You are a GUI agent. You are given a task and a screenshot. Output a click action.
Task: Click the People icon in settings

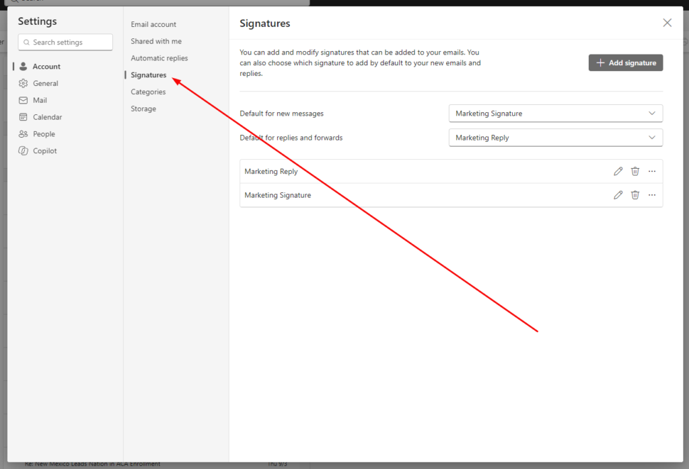point(24,134)
